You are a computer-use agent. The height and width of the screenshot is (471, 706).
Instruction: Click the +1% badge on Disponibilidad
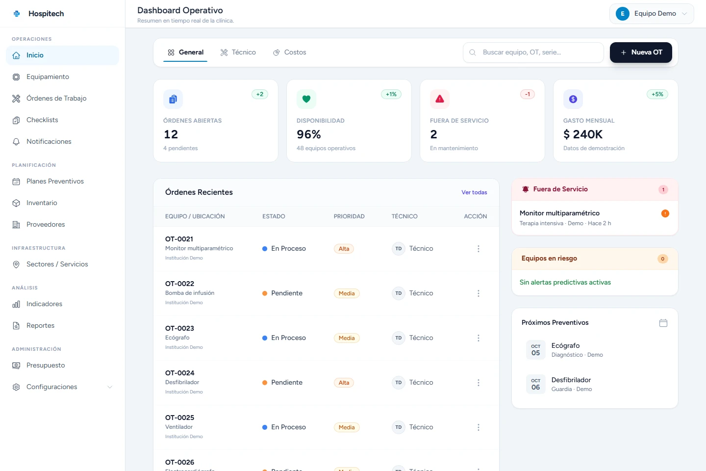(391, 94)
